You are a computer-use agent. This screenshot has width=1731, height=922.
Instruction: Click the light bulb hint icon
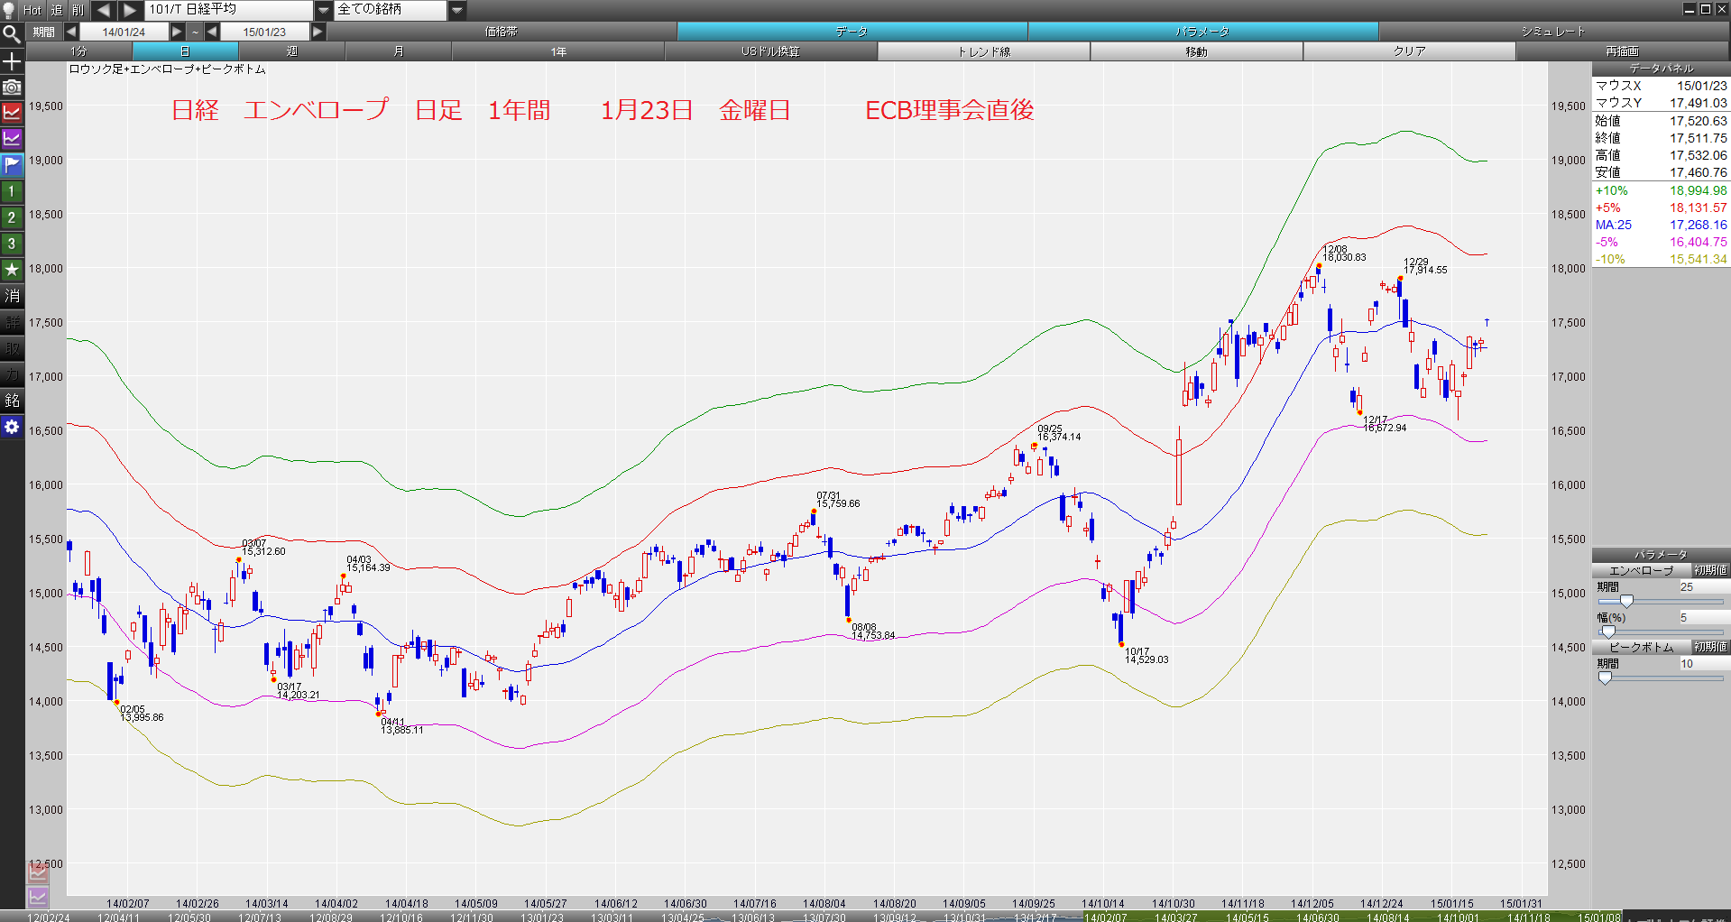[10, 10]
